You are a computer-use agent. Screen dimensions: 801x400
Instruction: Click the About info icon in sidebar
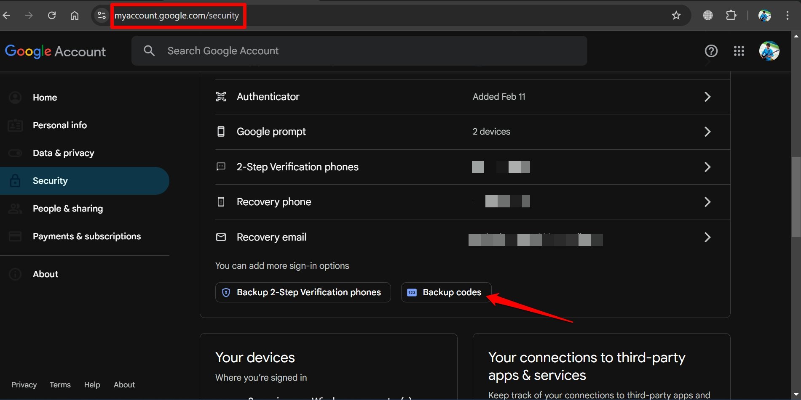point(15,274)
